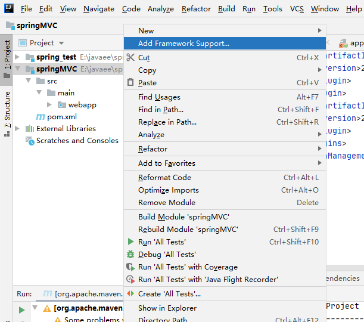Image resolution: width=364 pixels, height=322 pixels.
Task: Click the Maven icon next to pom.xml
Action: click(x=41, y=117)
